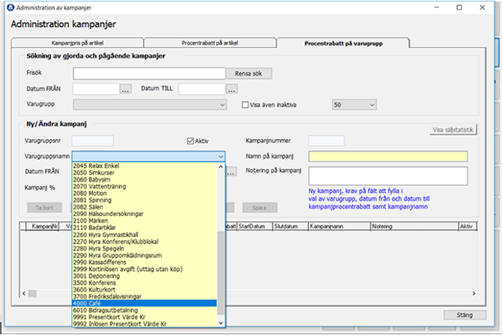Enable Visa även inaktiva checkbox
502x335 pixels.
(x=245, y=105)
